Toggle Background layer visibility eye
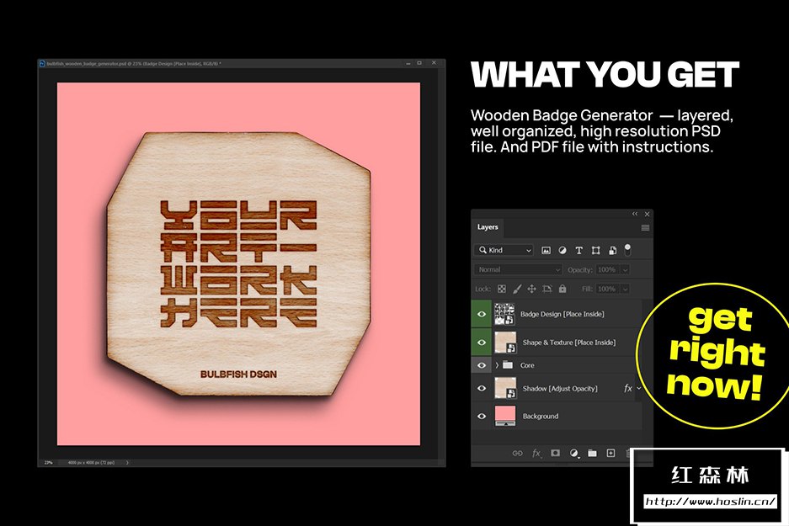 (x=482, y=417)
